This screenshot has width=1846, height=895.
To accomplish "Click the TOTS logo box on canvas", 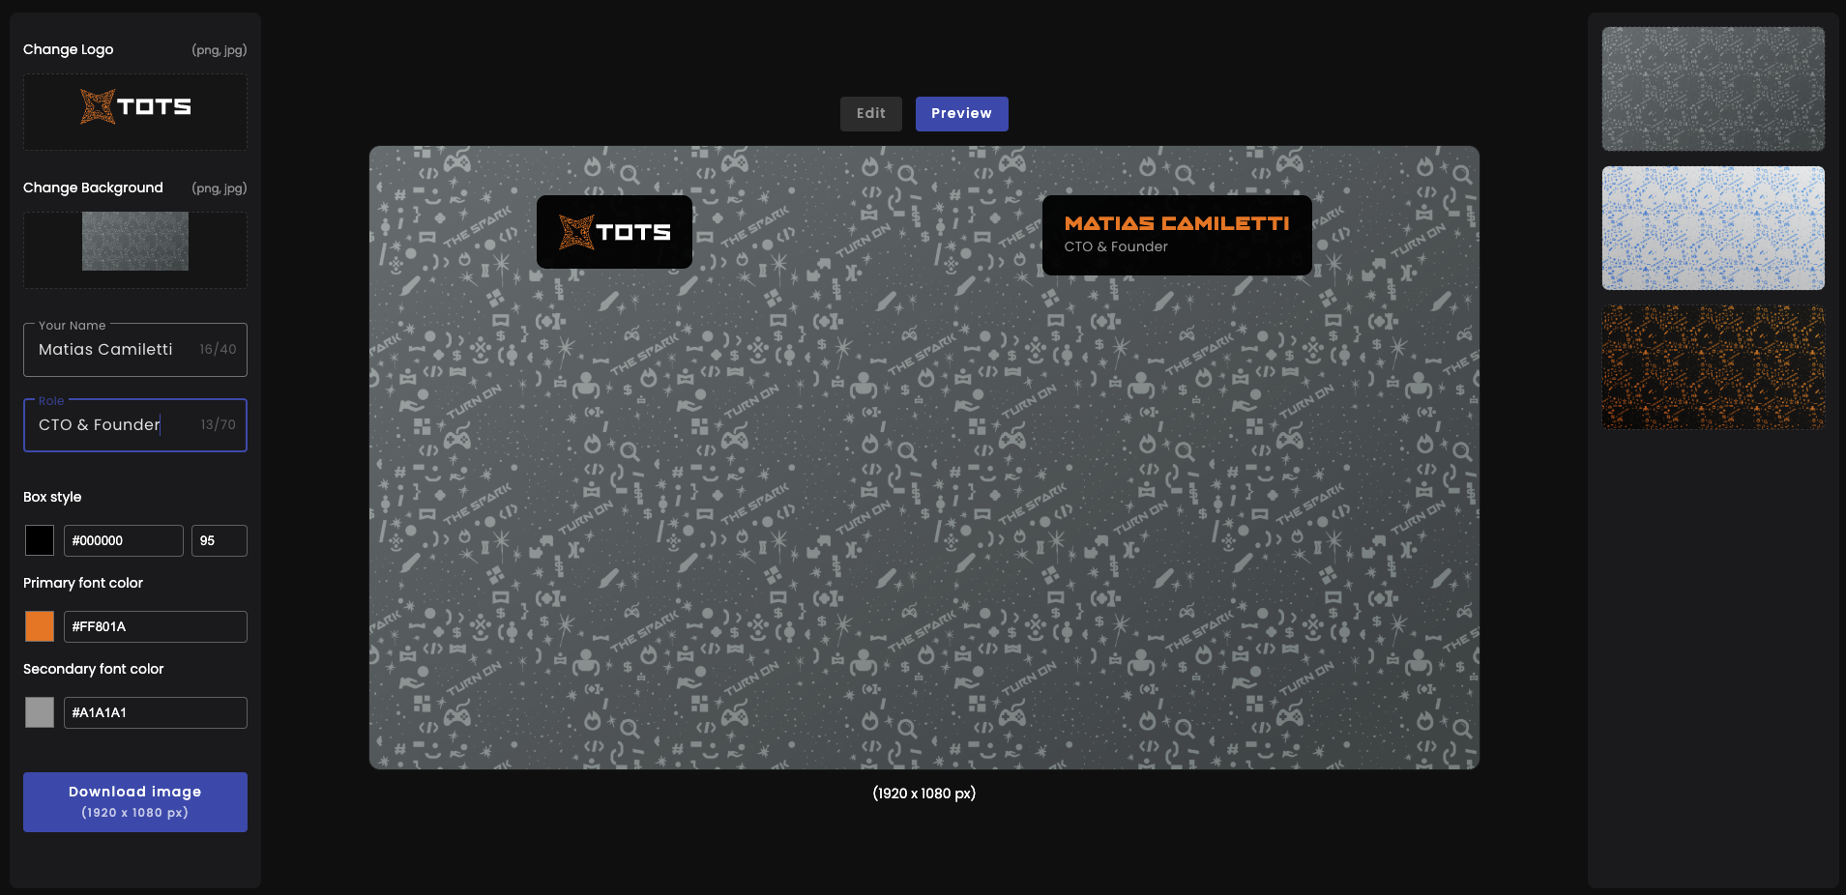I will (x=614, y=232).
